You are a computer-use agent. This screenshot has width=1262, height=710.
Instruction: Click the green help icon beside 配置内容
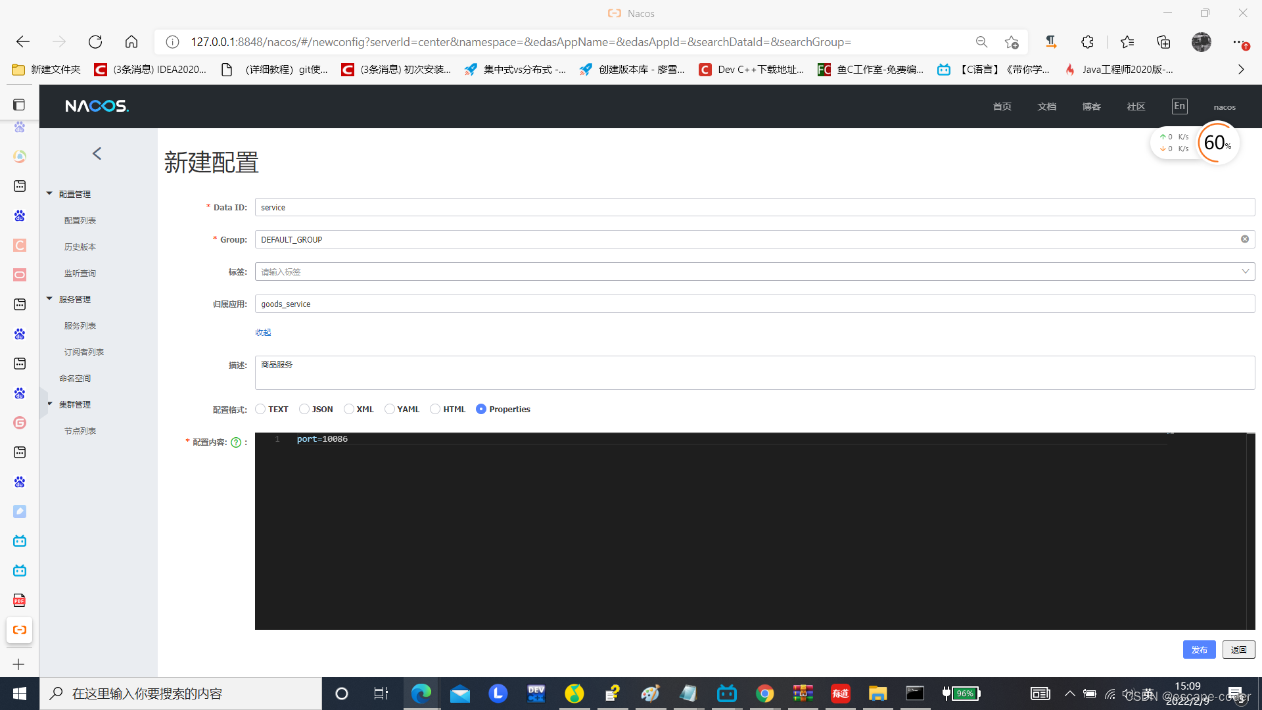(236, 442)
